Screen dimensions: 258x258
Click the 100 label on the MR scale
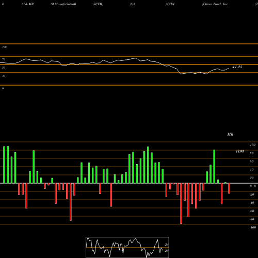point(252,145)
